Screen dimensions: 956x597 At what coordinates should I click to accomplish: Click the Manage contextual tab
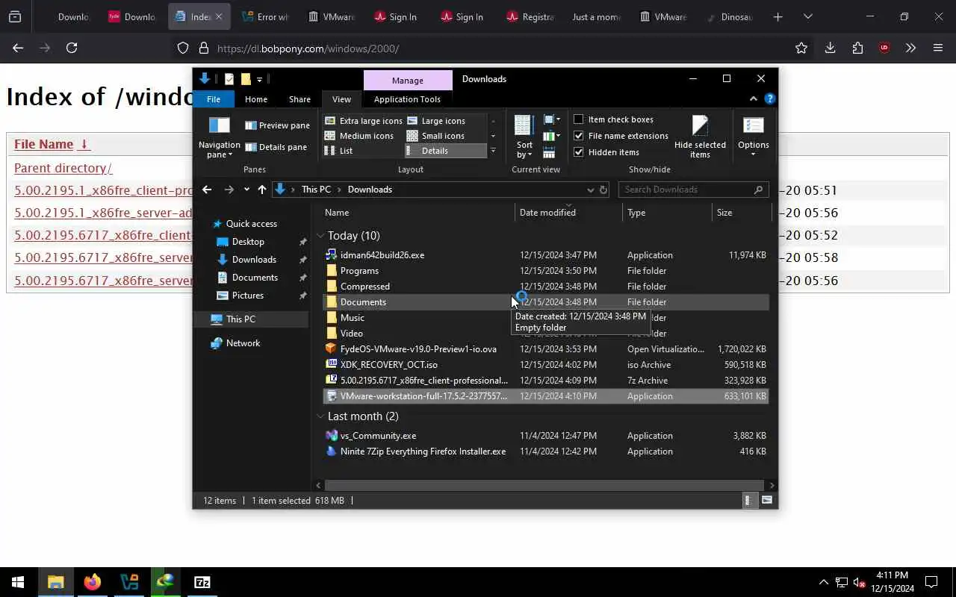[x=408, y=80]
